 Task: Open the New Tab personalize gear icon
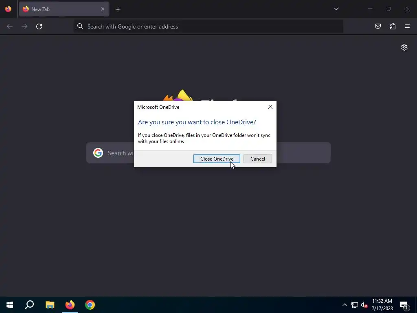point(404,47)
